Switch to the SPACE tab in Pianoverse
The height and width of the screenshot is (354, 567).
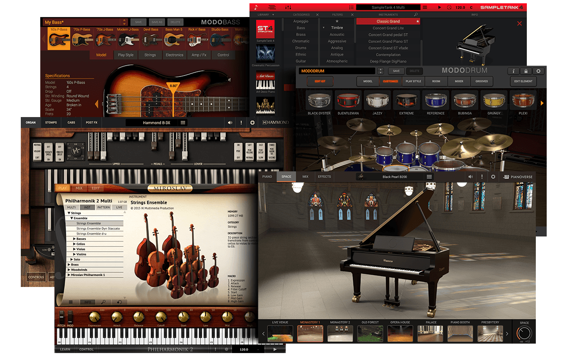pyautogui.click(x=286, y=176)
